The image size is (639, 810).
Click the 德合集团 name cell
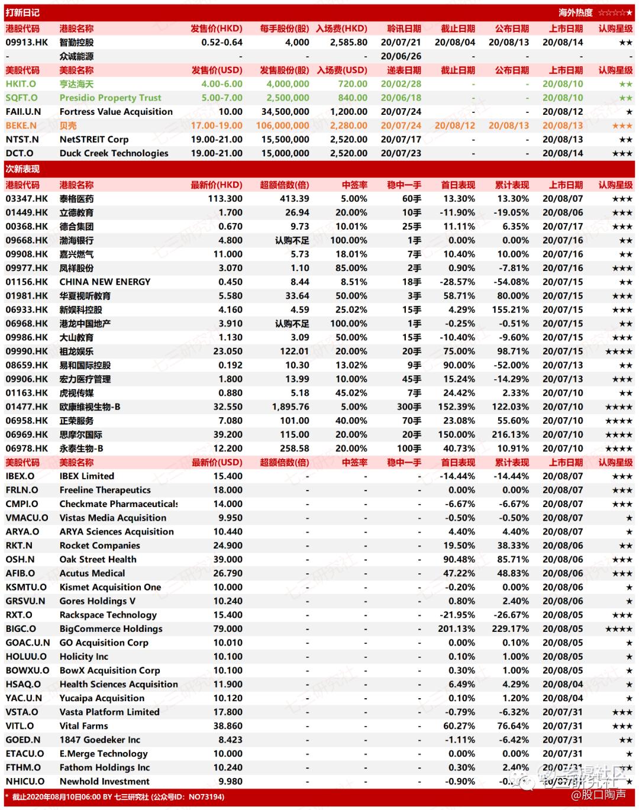tap(76, 227)
